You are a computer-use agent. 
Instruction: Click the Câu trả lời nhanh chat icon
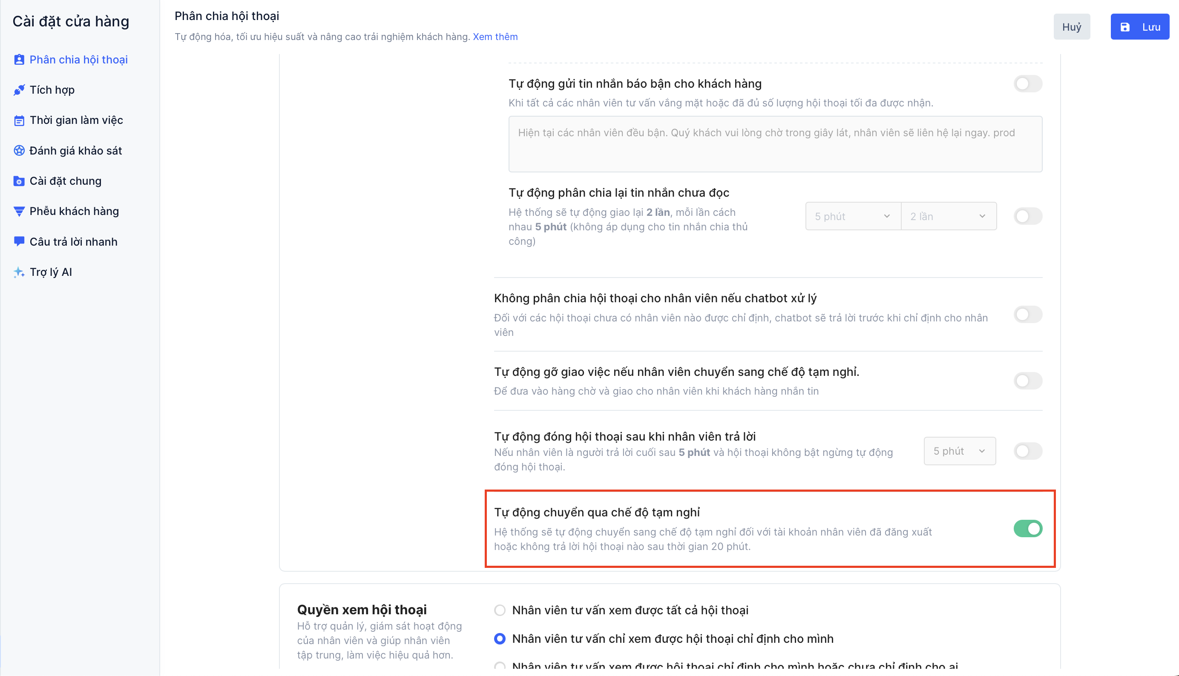pos(19,241)
